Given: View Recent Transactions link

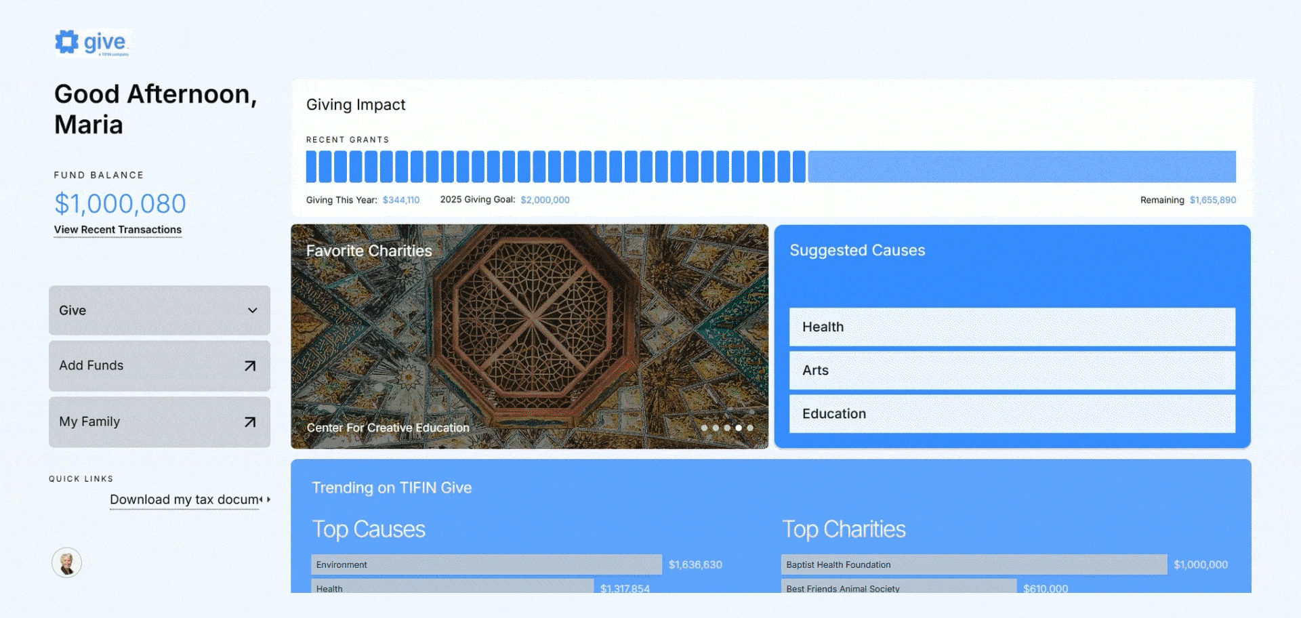Looking at the screenshot, I should click(118, 230).
